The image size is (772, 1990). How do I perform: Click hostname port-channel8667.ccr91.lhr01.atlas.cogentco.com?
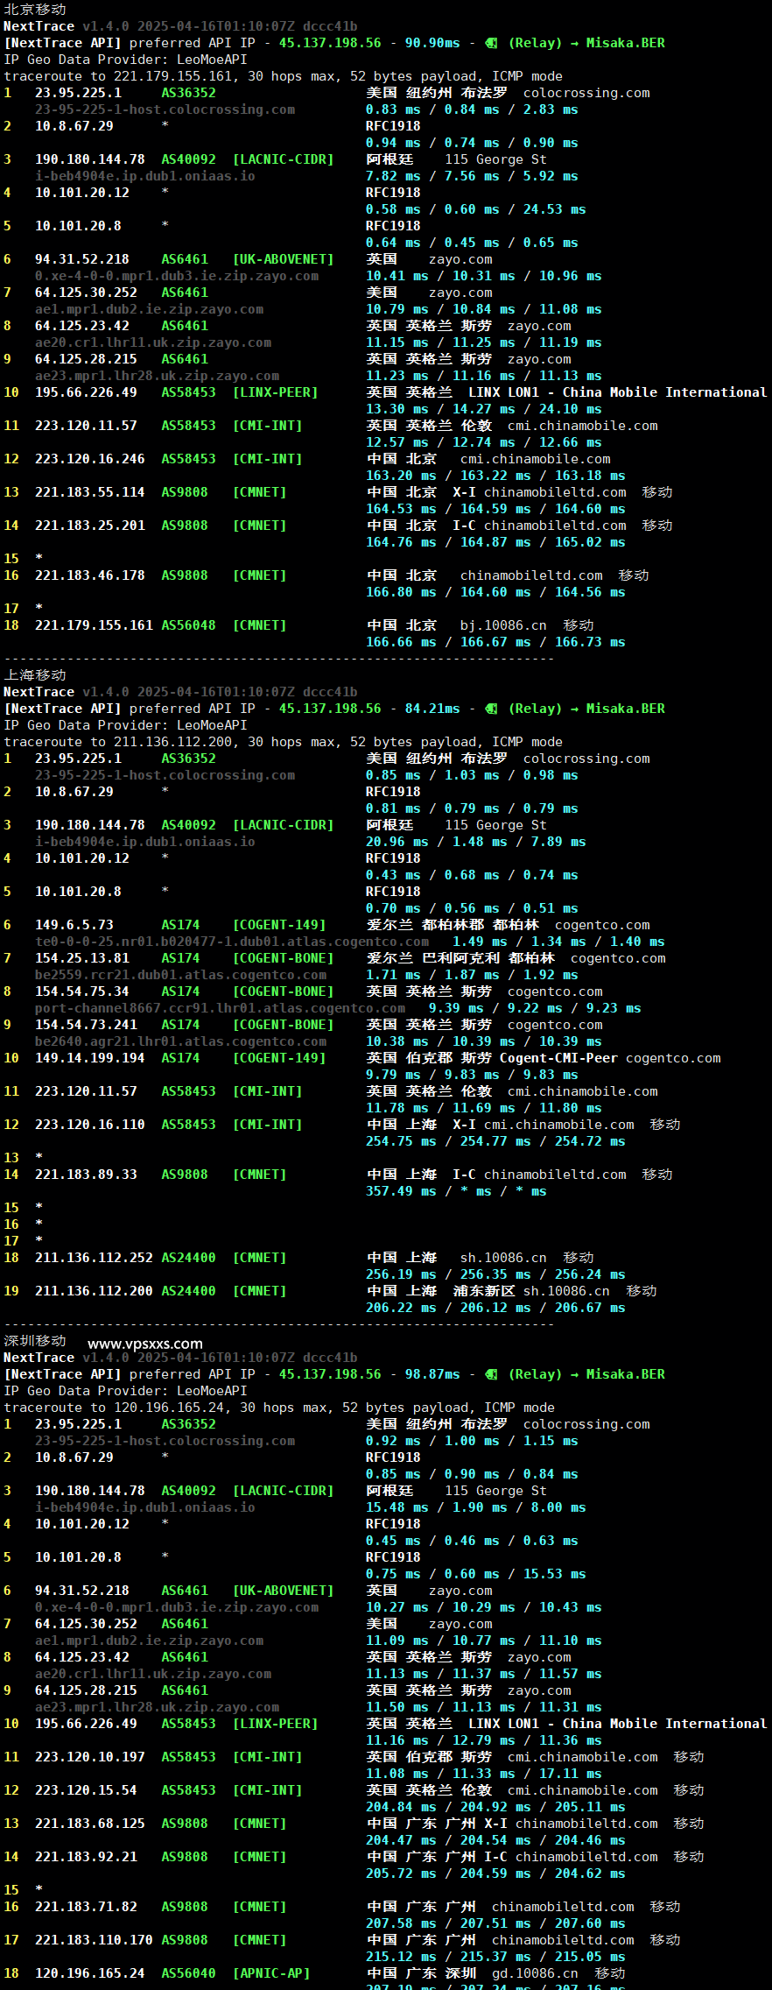pos(220,1008)
